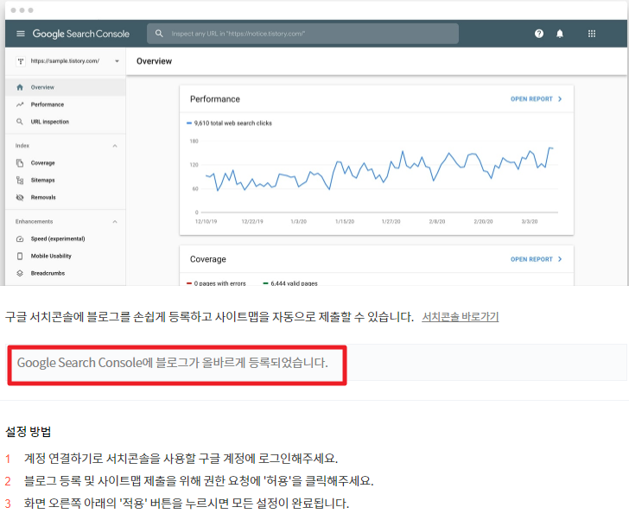Click the 설정 방법 heading

[x=28, y=432]
